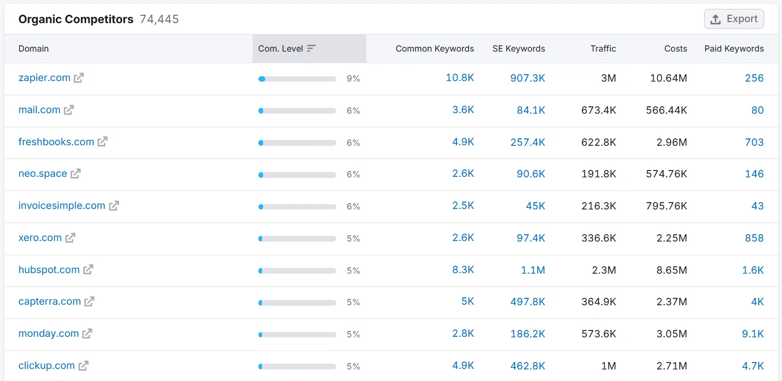Select zapier.com traffic value 3M
The width and height of the screenshot is (782, 381).
[x=608, y=78]
